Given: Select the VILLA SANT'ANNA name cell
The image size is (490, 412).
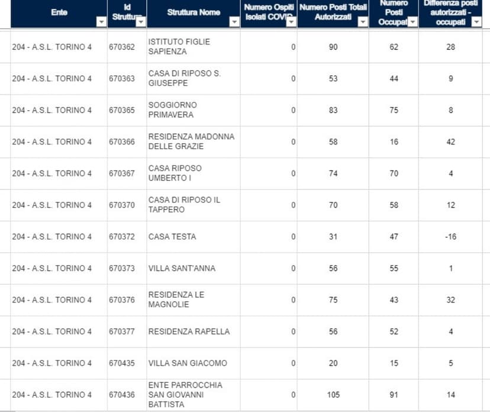Looking at the screenshot, I should [182, 269].
